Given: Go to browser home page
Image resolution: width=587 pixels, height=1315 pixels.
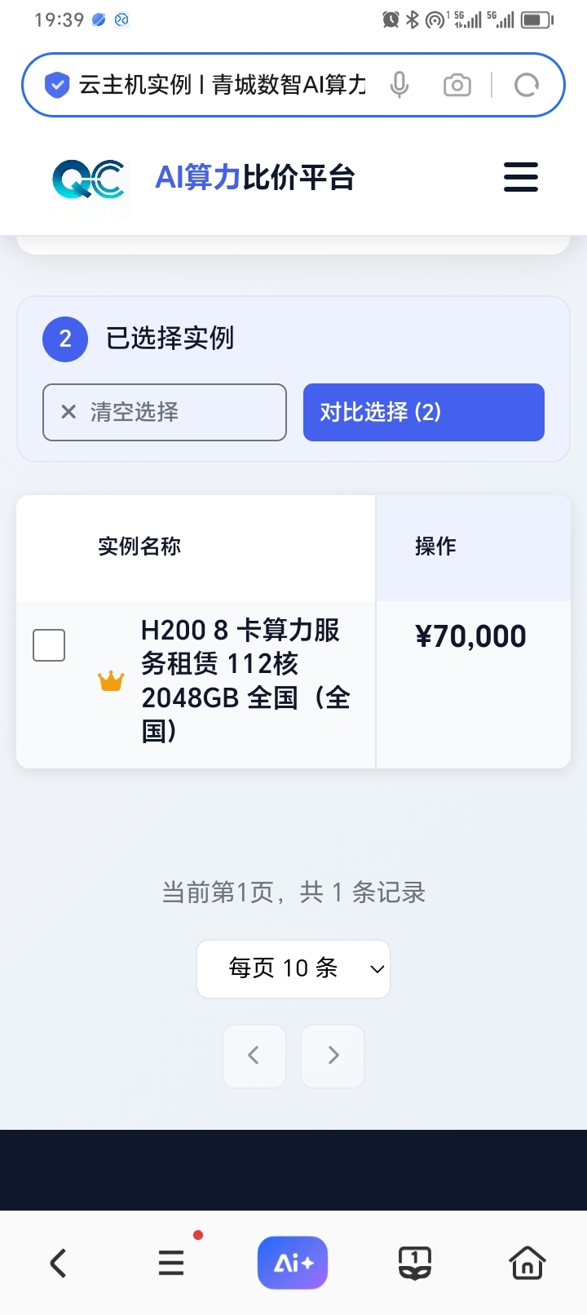Looking at the screenshot, I should (527, 1264).
